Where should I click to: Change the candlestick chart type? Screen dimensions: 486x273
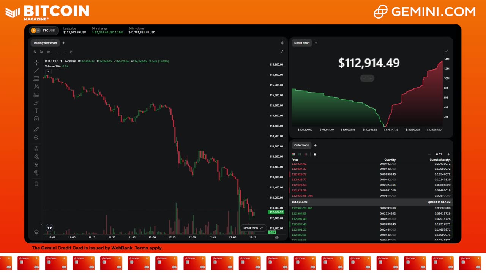[x=41, y=52]
